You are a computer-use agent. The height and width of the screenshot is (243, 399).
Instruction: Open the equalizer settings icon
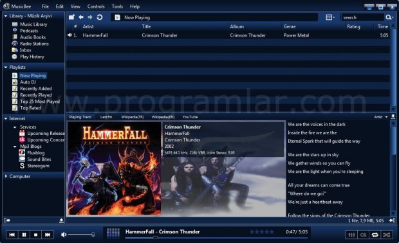pos(351,235)
